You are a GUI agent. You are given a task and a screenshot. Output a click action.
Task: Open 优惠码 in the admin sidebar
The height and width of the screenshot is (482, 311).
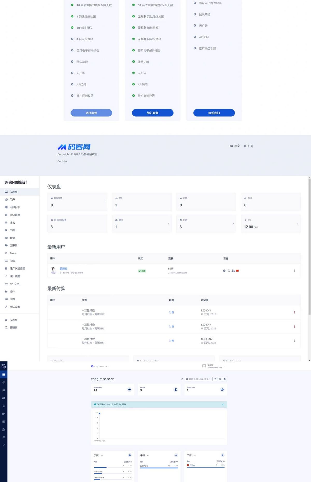(x=20, y=245)
